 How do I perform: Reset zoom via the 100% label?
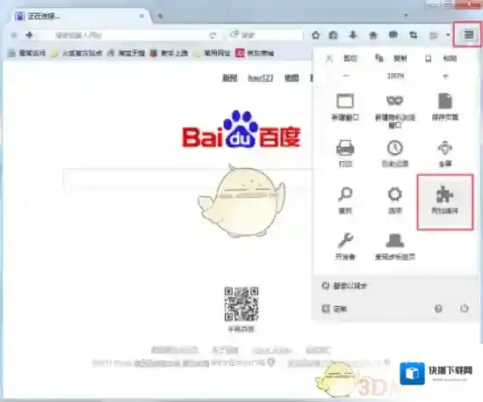click(x=395, y=76)
